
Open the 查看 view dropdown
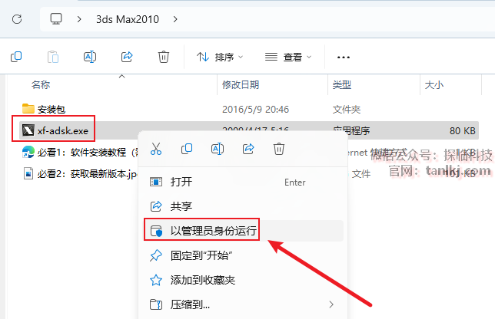(x=288, y=57)
